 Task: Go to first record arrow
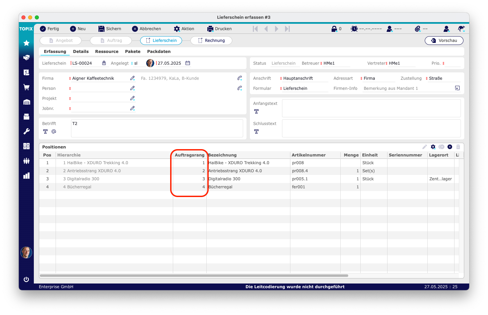point(255,29)
